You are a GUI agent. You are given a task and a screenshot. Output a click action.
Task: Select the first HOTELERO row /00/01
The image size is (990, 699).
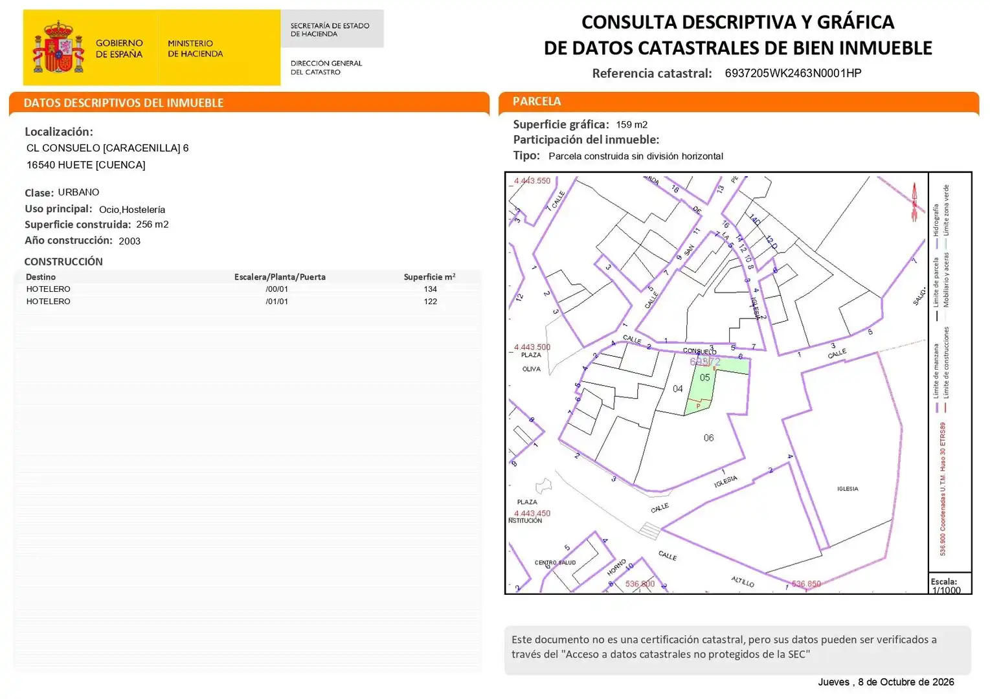pos(247,289)
